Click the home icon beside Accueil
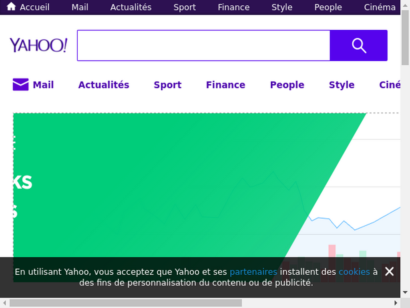The image size is (410, 308). (x=11, y=6)
